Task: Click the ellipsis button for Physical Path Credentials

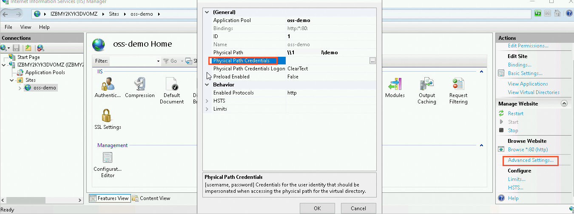Action: click(372, 61)
